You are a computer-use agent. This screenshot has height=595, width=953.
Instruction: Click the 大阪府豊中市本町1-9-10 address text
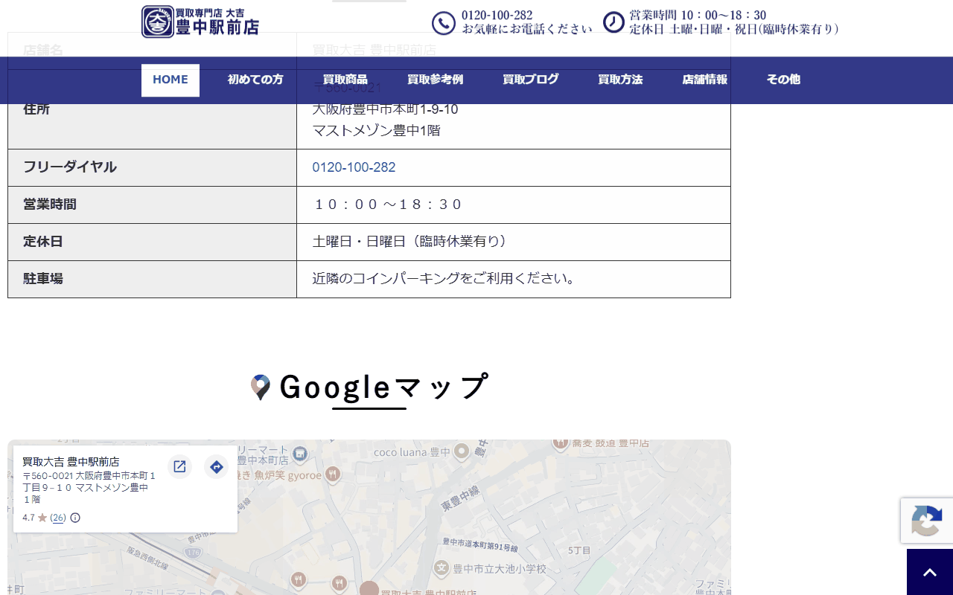385,109
